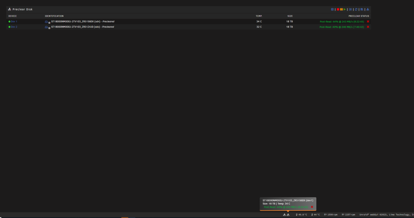This screenshot has width=414, height=218.
Task: Click the Unraid webGui copyright text
Action: [387, 215]
